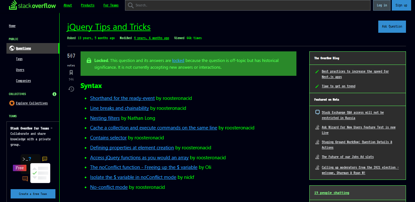
Task: Click the 507 vote count
Action: coord(71,56)
